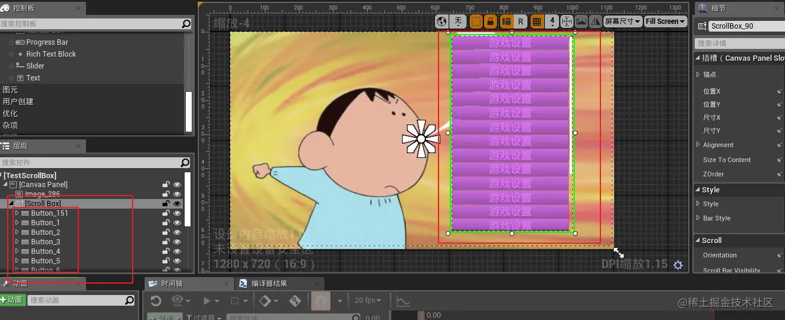Expand the 杂项 palette category

click(x=10, y=126)
